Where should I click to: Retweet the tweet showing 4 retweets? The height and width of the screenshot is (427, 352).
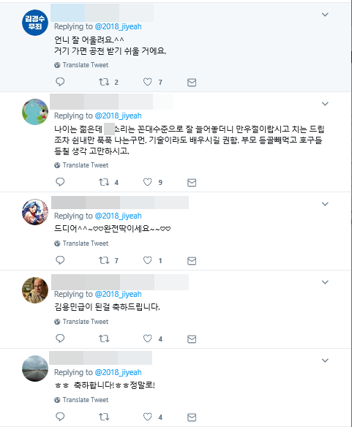(x=104, y=182)
